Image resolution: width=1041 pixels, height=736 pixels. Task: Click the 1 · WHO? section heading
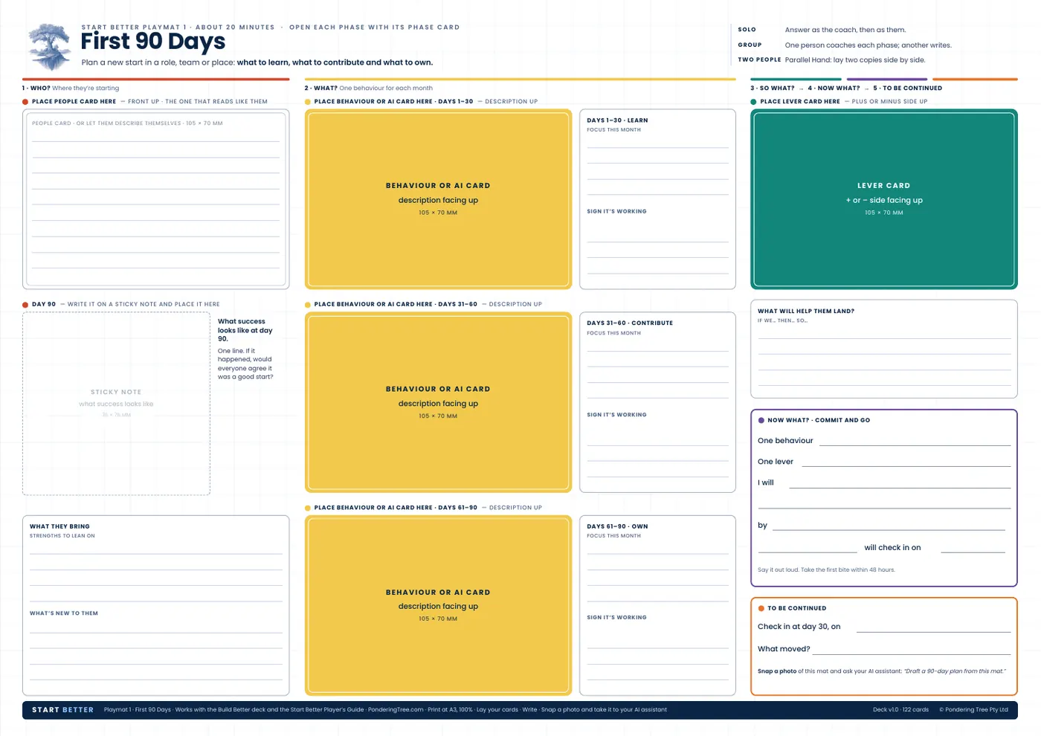36,88
